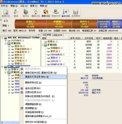Collapse the HD0:WDC disk tree node
The width and height of the screenshot is (122, 124).
tap(2, 38)
